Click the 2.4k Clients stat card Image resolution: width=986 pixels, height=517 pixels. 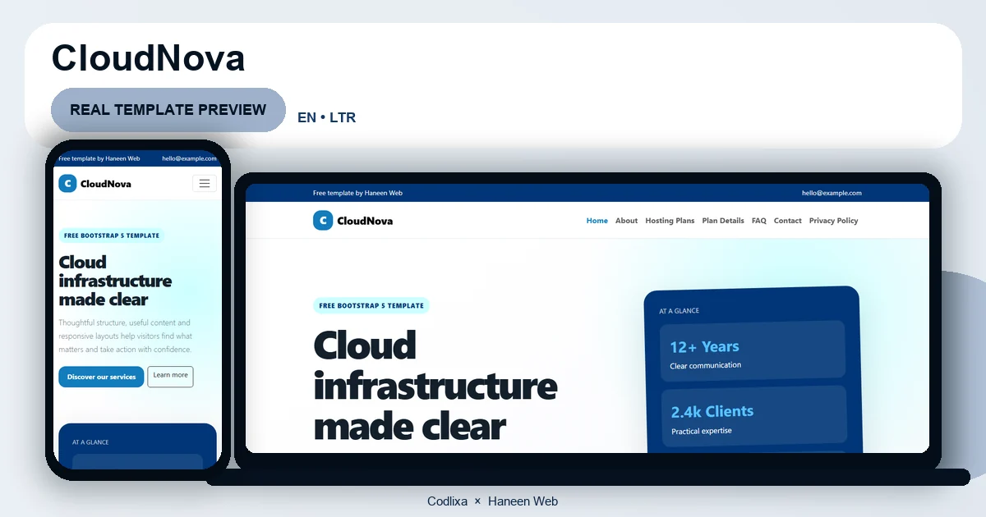(753, 416)
